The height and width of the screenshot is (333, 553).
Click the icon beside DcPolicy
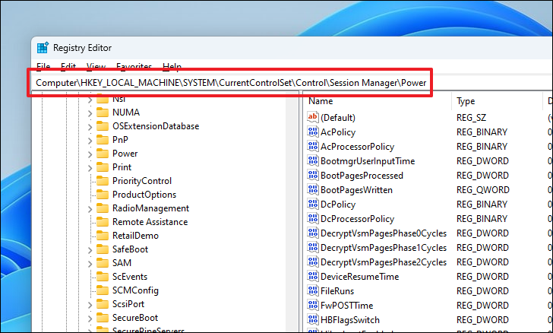pos(312,204)
